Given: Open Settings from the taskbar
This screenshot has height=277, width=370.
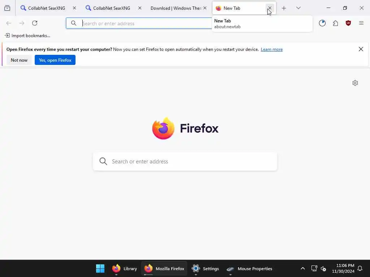Looking at the screenshot, I should point(205,268).
